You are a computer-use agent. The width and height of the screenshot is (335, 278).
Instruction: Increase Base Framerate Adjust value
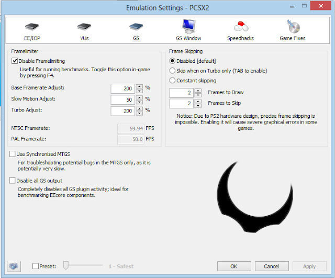point(139,86)
